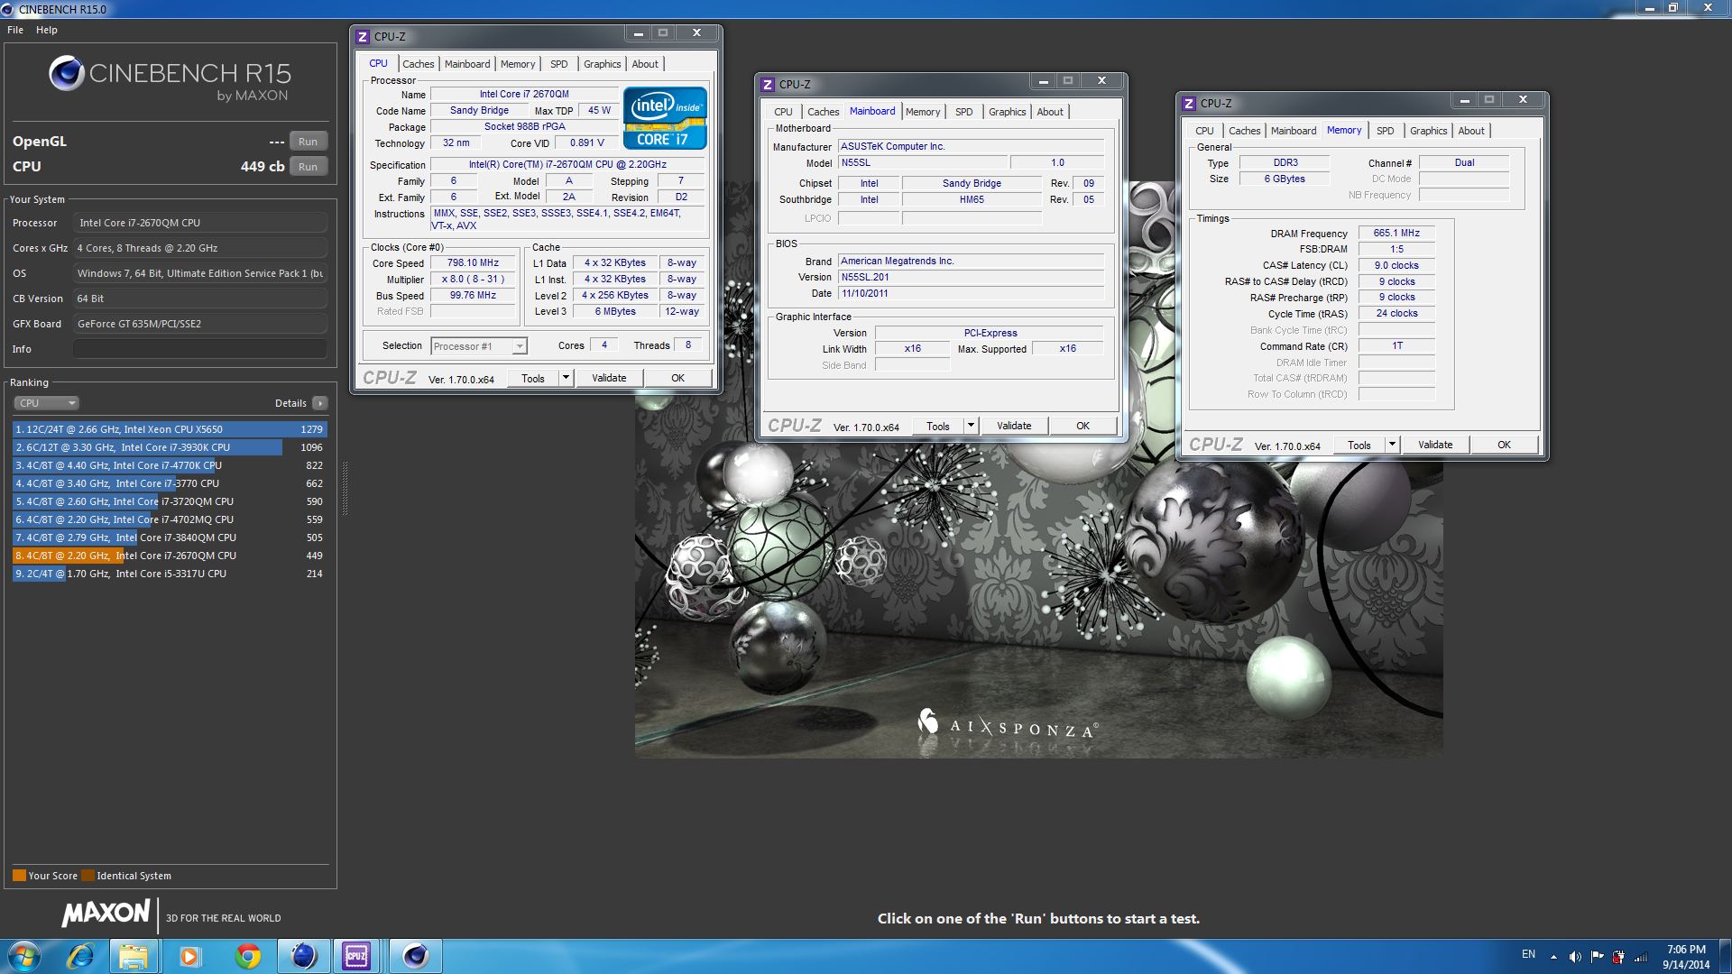Click OK in the Mainboard window
Screen dimensions: 1732x974
click(x=1082, y=427)
